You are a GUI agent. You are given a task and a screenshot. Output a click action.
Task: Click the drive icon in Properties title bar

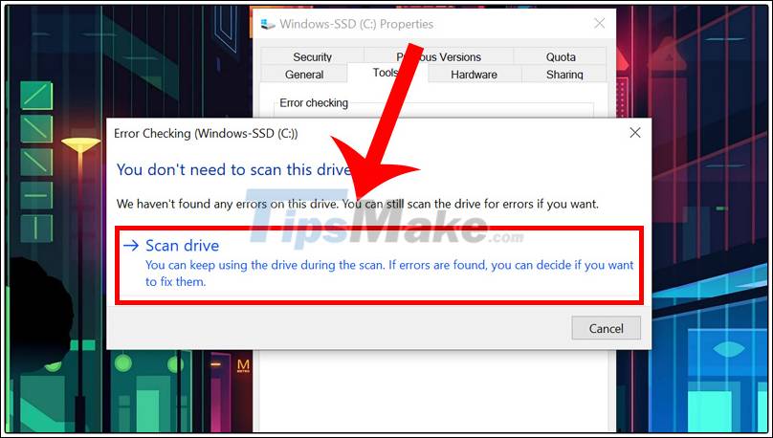[268, 24]
